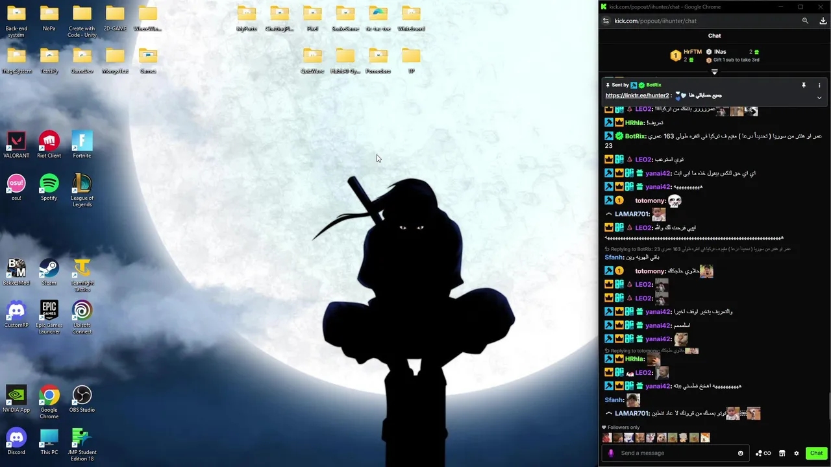Viewport: 831px width, 467px height.
Task: Click the HrFTM top gifter name
Action: (693, 52)
